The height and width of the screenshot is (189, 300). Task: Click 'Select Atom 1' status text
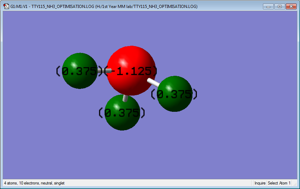[x=279, y=183]
